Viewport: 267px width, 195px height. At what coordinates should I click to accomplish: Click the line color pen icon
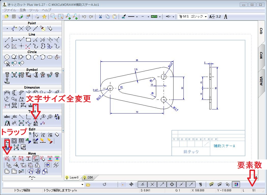click(124, 17)
